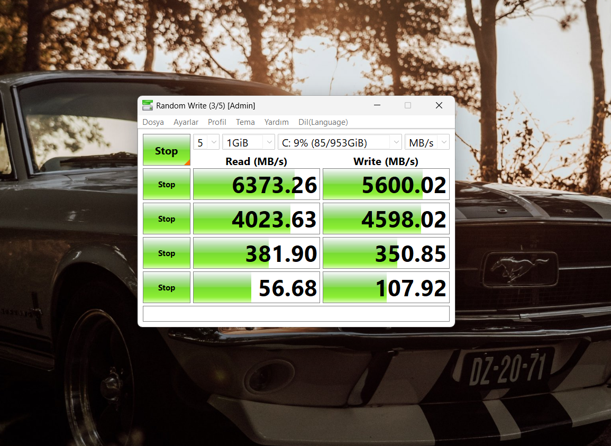Close the CrystalDiskMark window
The height and width of the screenshot is (446, 611).
coord(439,105)
